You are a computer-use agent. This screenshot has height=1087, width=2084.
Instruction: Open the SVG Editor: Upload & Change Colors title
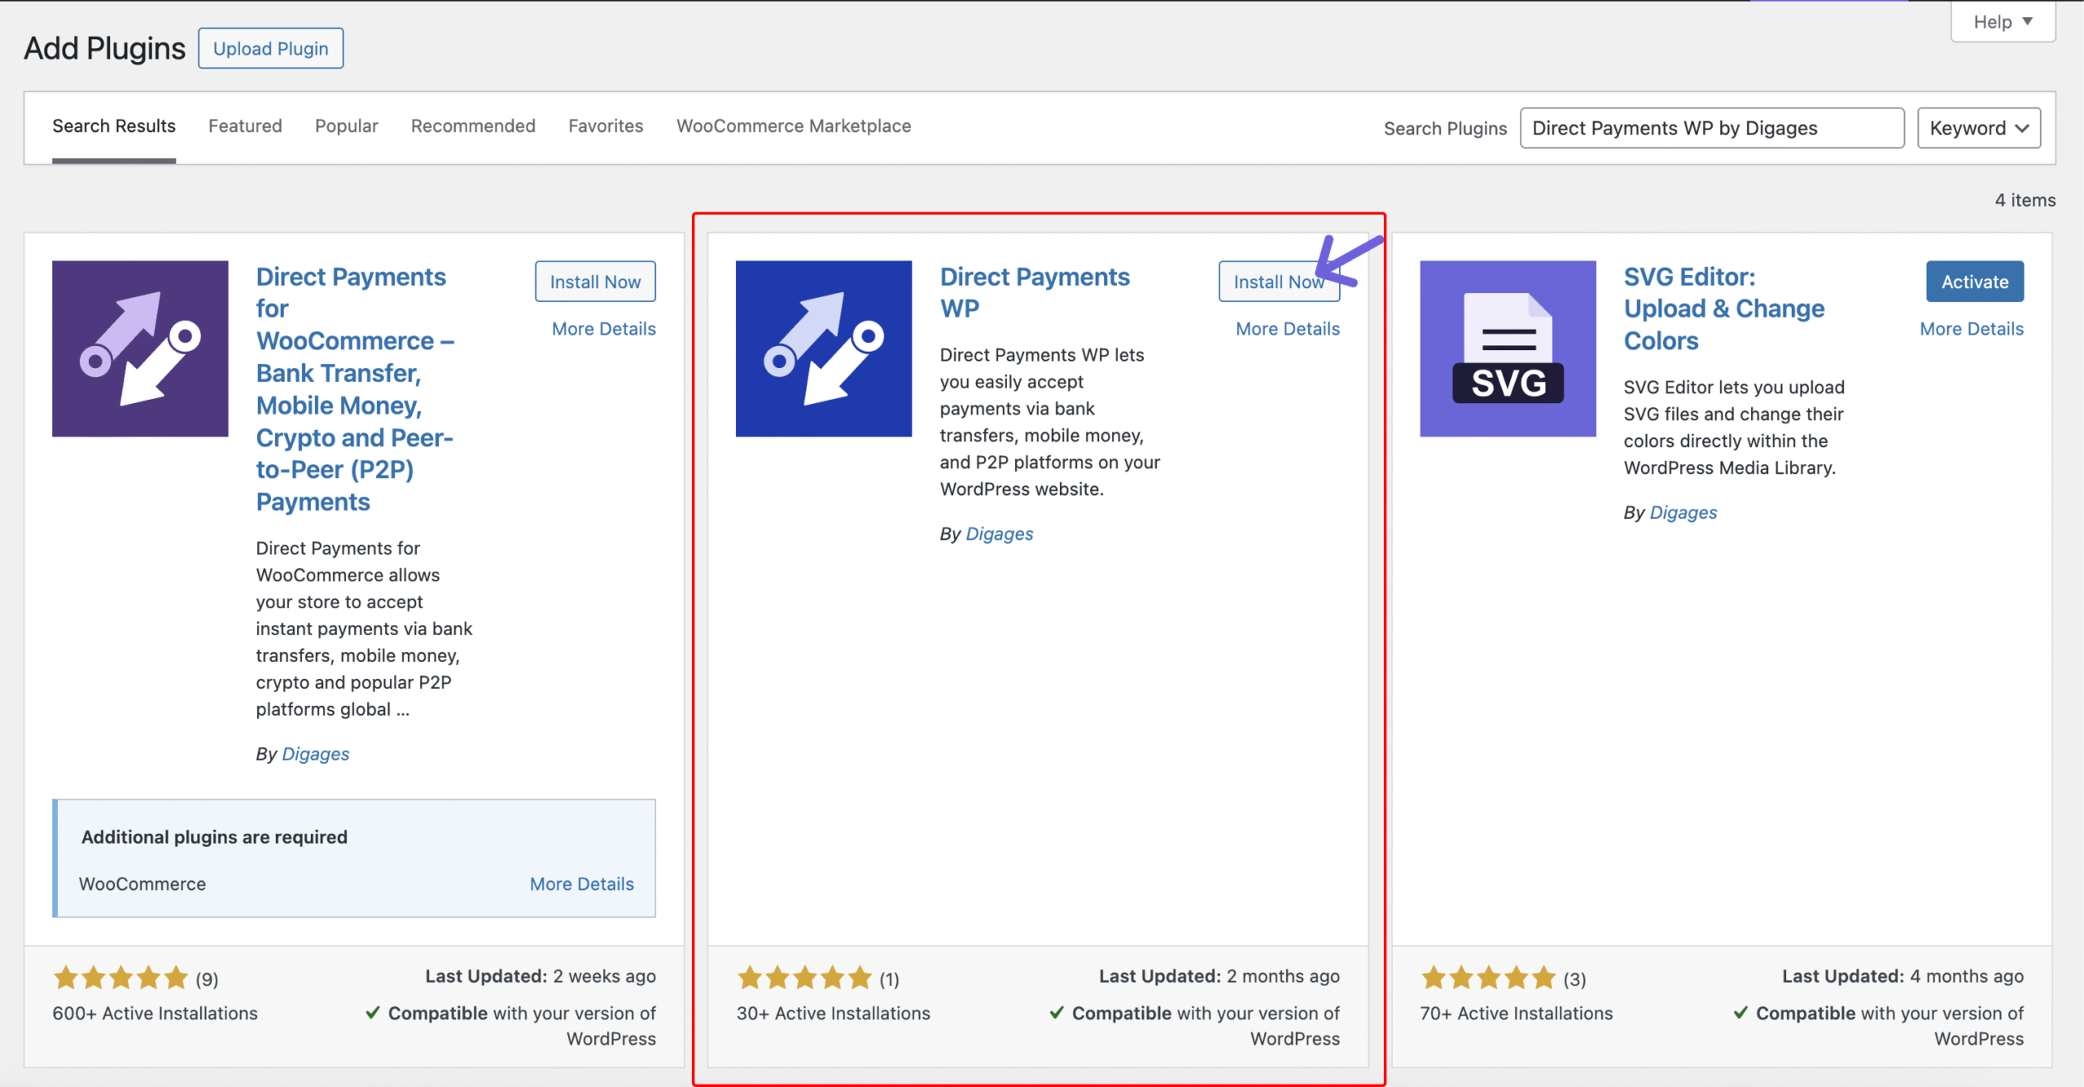point(1723,309)
